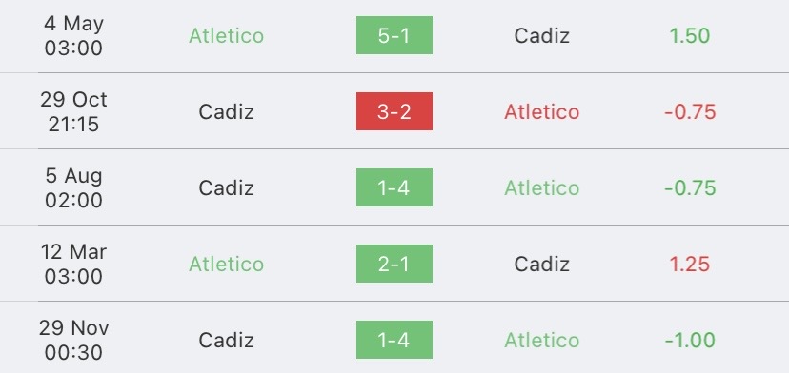Select Atletico in the 4 May row

point(227,36)
